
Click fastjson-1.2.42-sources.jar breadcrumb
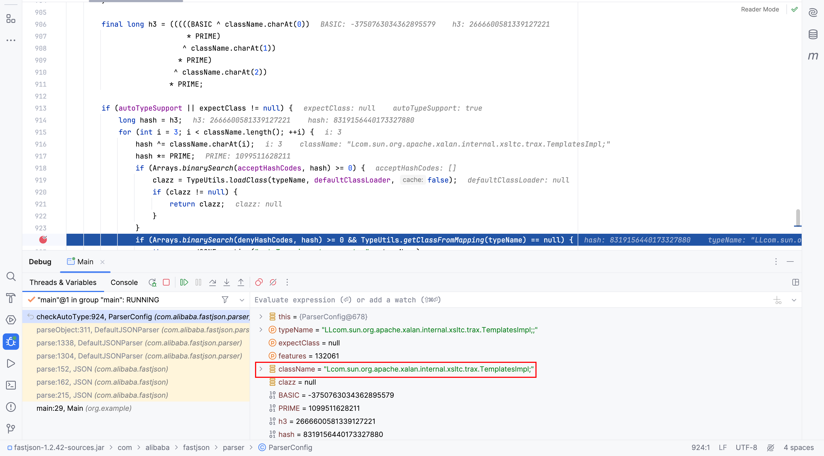pos(56,447)
